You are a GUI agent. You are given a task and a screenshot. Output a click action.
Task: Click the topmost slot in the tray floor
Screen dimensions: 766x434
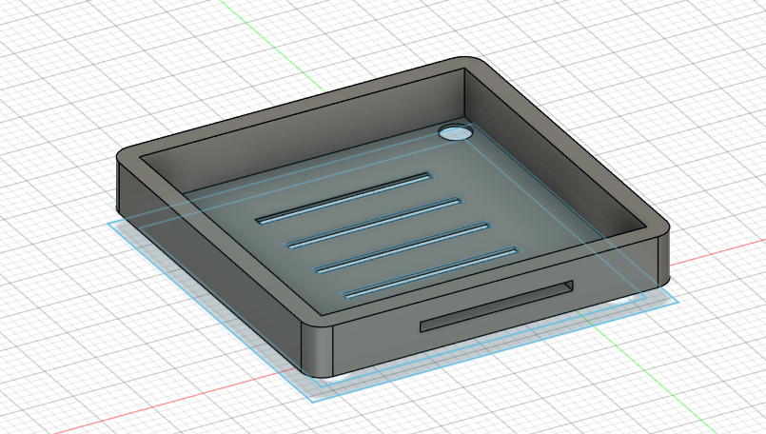344,198
